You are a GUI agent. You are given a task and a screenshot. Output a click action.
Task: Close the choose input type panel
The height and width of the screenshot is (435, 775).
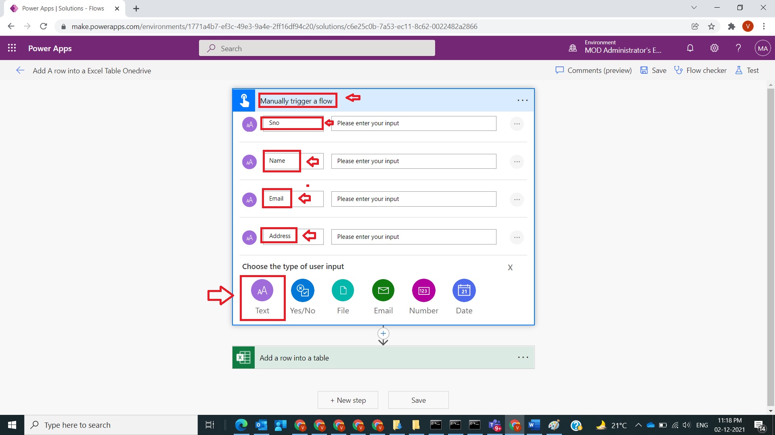point(510,267)
